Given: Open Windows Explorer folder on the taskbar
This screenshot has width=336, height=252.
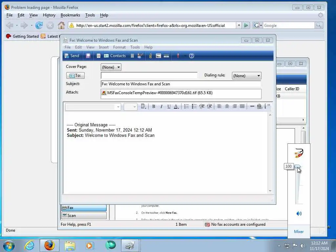Looking at the screenshot, I should tap(70, 245).
